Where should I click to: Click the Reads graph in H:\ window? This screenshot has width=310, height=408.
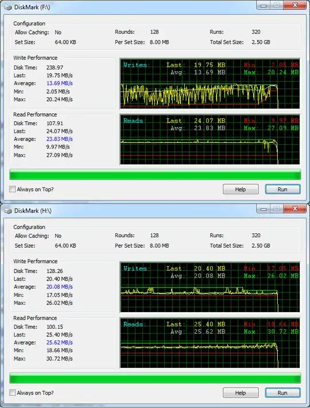210,343
